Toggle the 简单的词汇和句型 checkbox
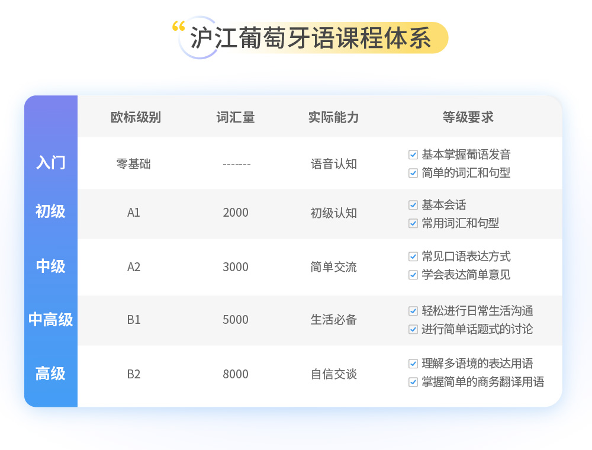592x450 pixels. point(413,173)
